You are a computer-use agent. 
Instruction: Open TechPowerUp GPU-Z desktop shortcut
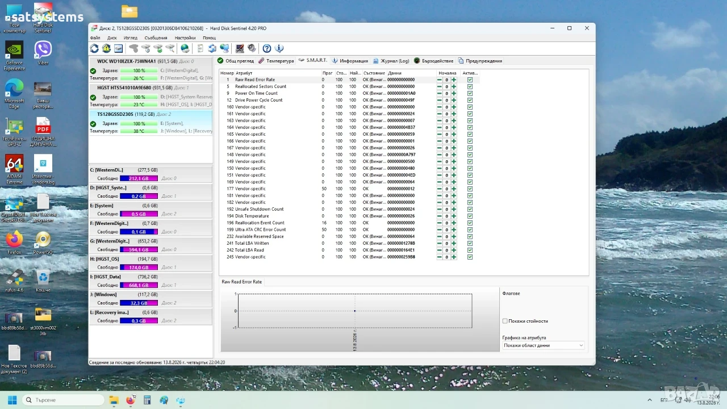point(14,132)
